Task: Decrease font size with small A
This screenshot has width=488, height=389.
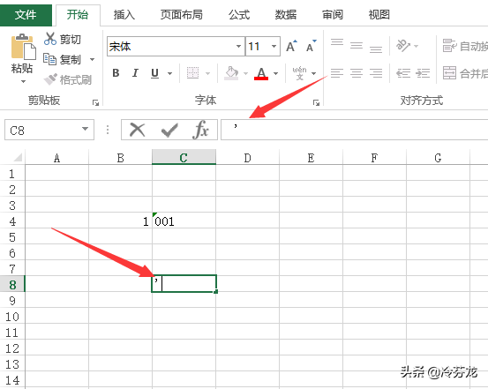Action: point(311,47)
